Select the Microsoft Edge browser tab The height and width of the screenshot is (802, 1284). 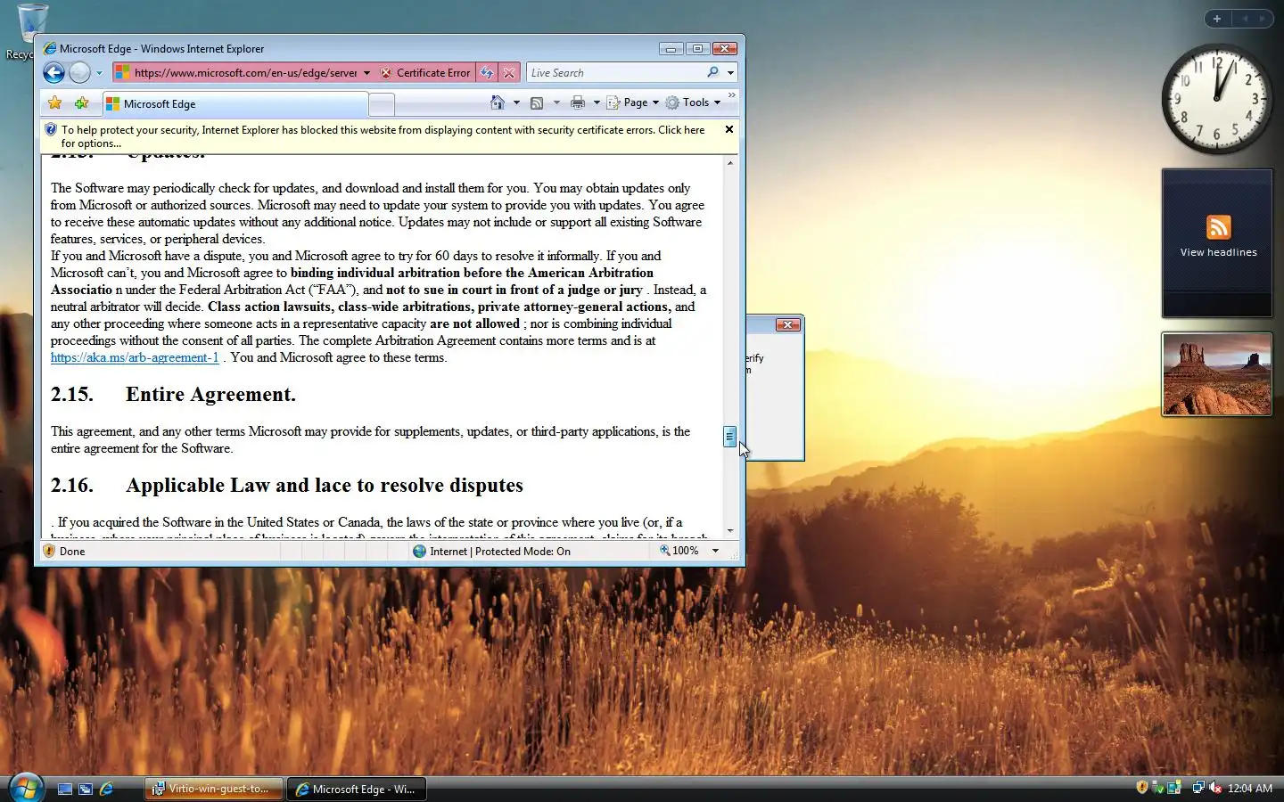click(235, 104)
